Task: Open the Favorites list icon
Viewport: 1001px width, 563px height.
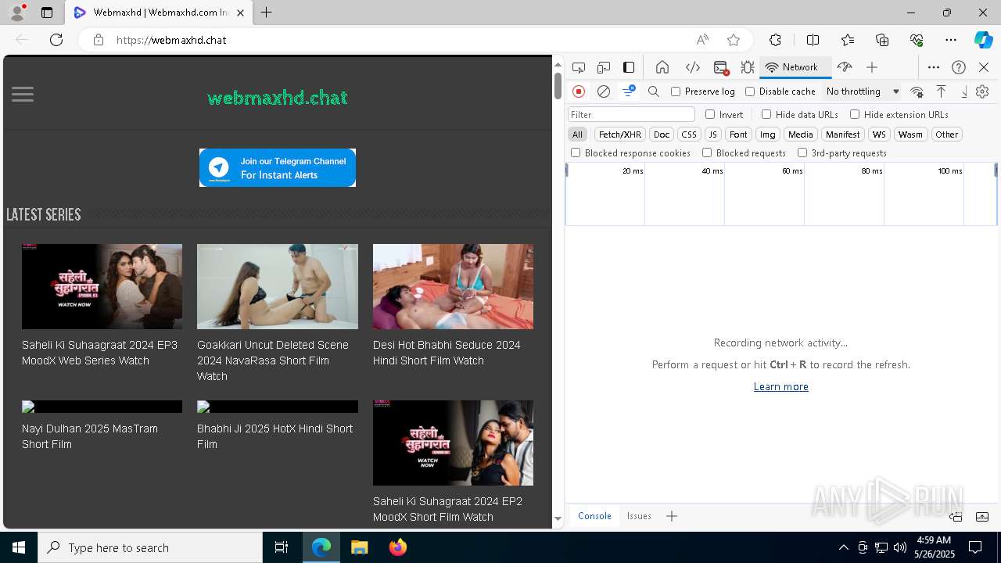Action: pos(848,40)
